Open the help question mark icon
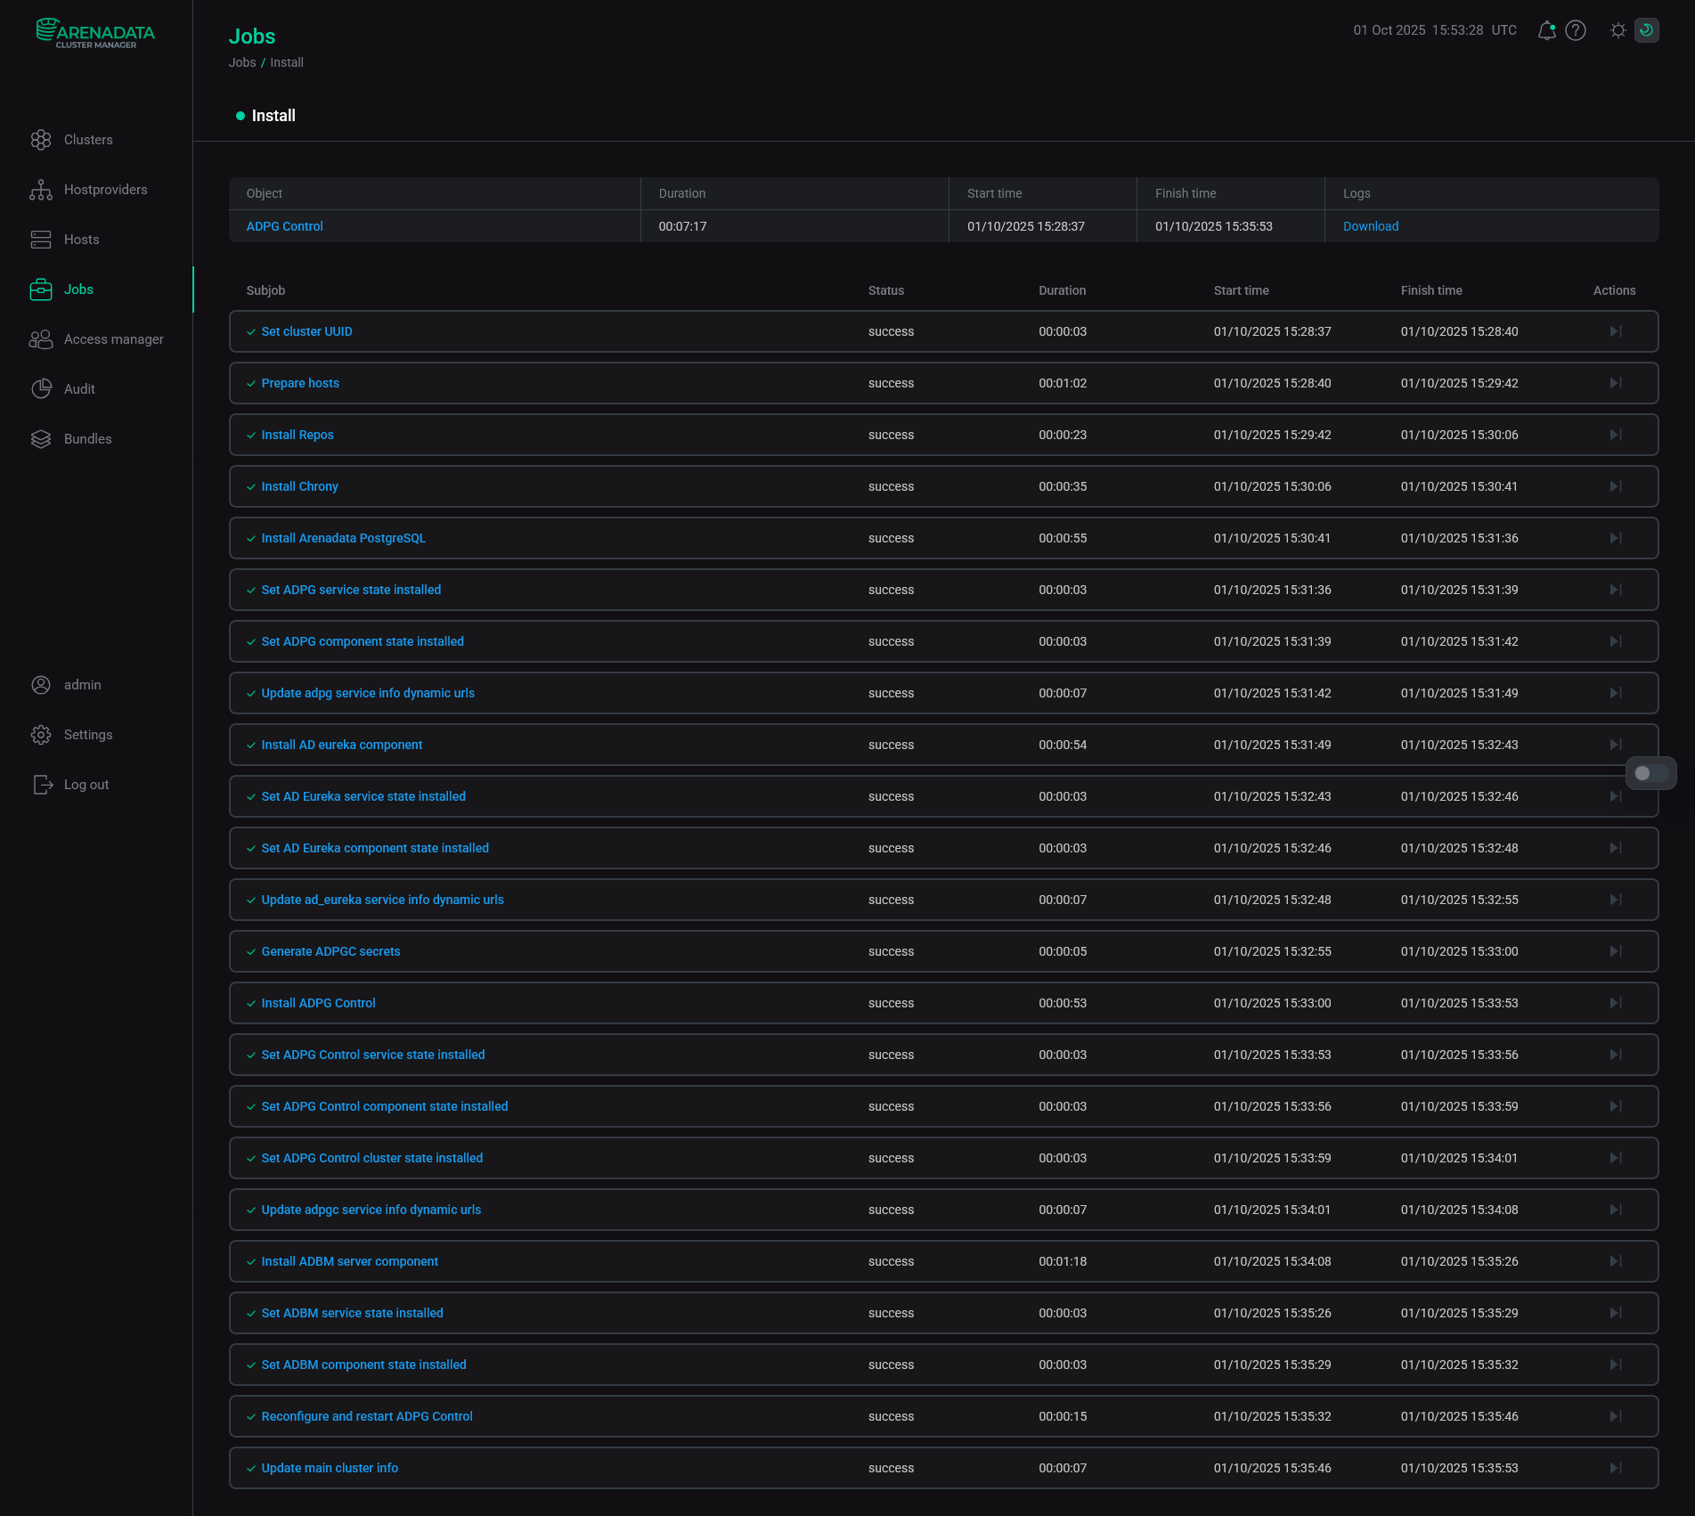The image size is (1695, 1516). pos(1576,30)
